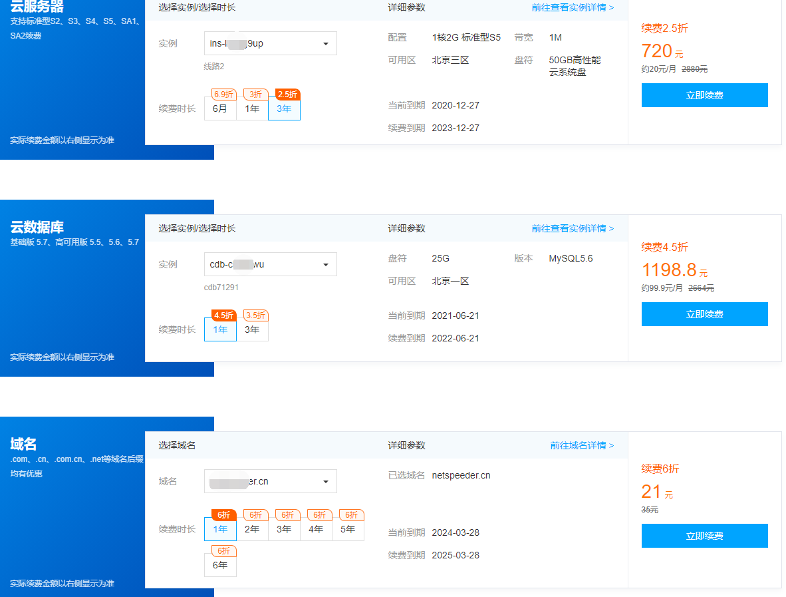Expand the cloud database instance dropdown
The width and height of the screenshot is (786, 597).
pos(270,264)
